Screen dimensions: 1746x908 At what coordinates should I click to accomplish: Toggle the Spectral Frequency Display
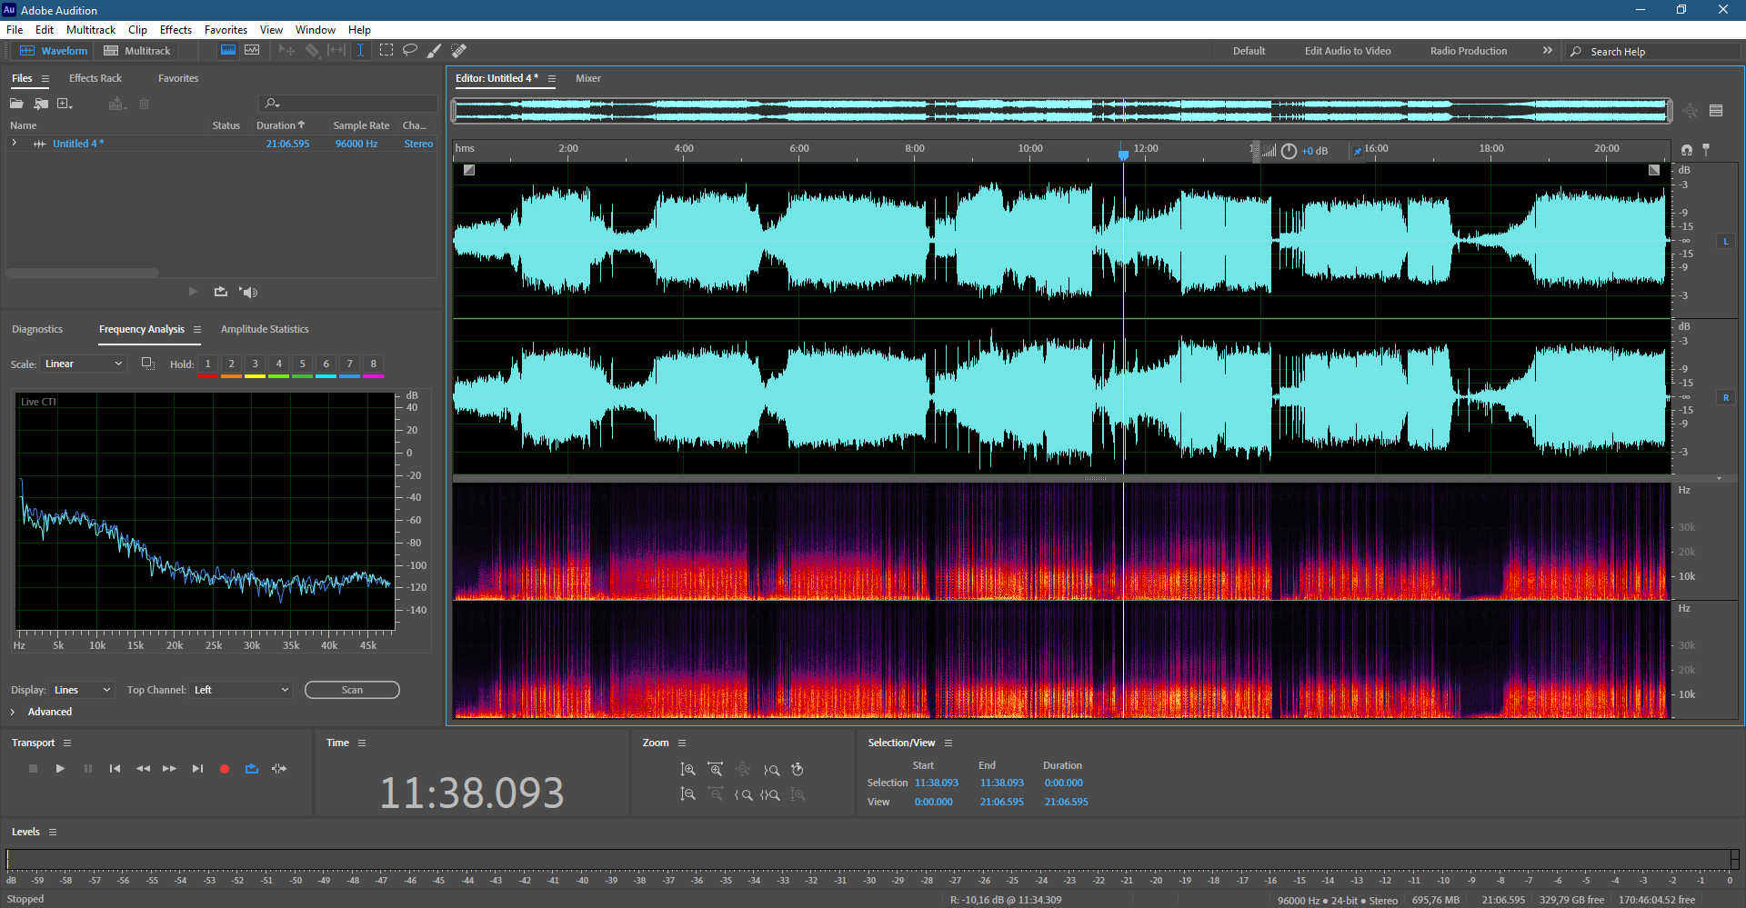tap(228, 50)
